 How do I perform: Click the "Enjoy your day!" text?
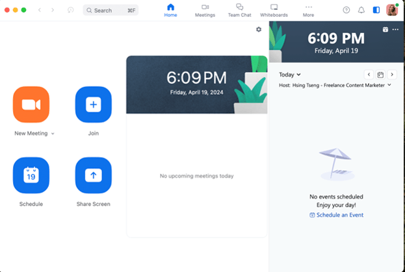tap(336, 205)
